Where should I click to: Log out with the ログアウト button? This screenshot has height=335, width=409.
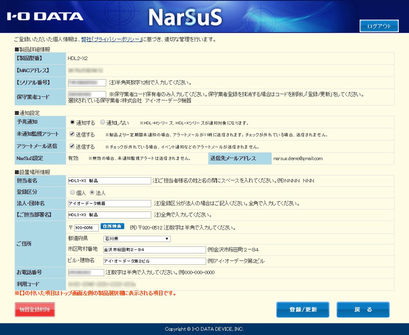[x=379, y=26]
